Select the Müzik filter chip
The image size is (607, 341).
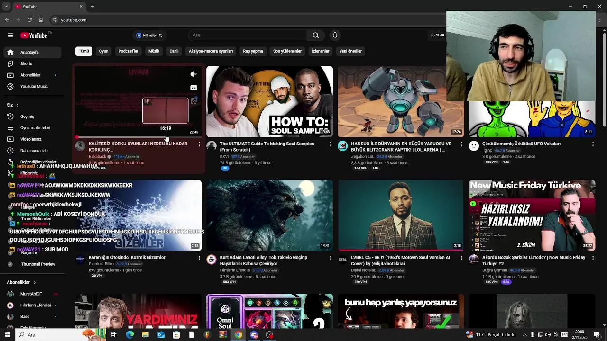pos(154,51)
